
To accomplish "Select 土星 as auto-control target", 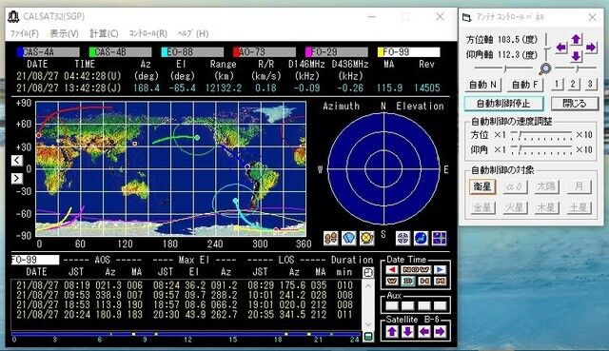I will [579, 207].
